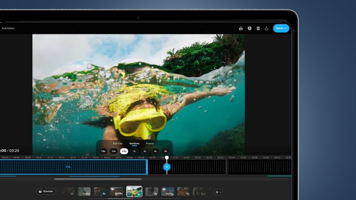Switch to the Freeze tab

coord(150,143)
